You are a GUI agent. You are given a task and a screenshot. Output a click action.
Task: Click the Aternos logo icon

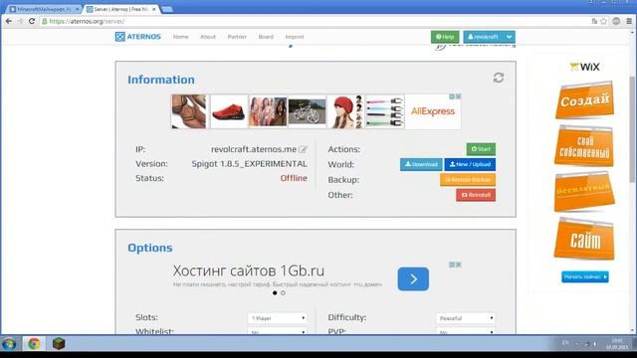coord(119,37)
